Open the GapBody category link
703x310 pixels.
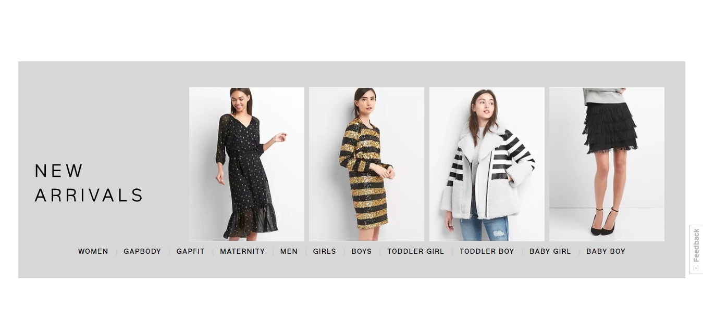(x=142, y=251)
